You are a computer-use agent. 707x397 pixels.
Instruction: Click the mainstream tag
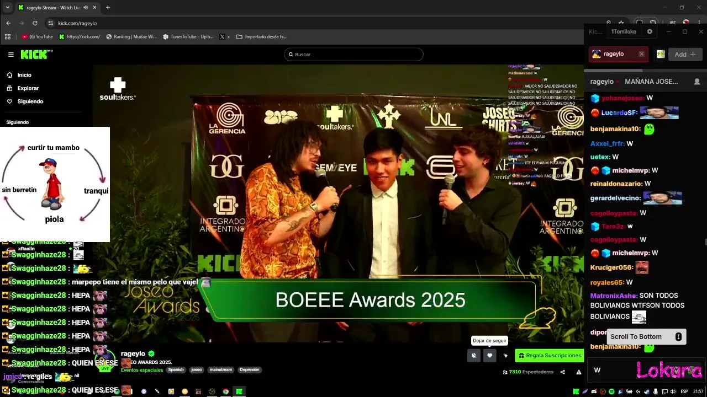tap(220, 370)
